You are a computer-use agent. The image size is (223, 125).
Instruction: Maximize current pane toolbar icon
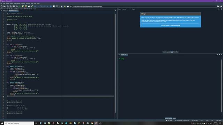click(54, 6)
